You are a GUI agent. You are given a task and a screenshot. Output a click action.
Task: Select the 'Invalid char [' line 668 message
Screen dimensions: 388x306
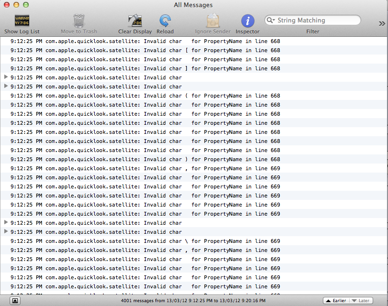(194, 50)
